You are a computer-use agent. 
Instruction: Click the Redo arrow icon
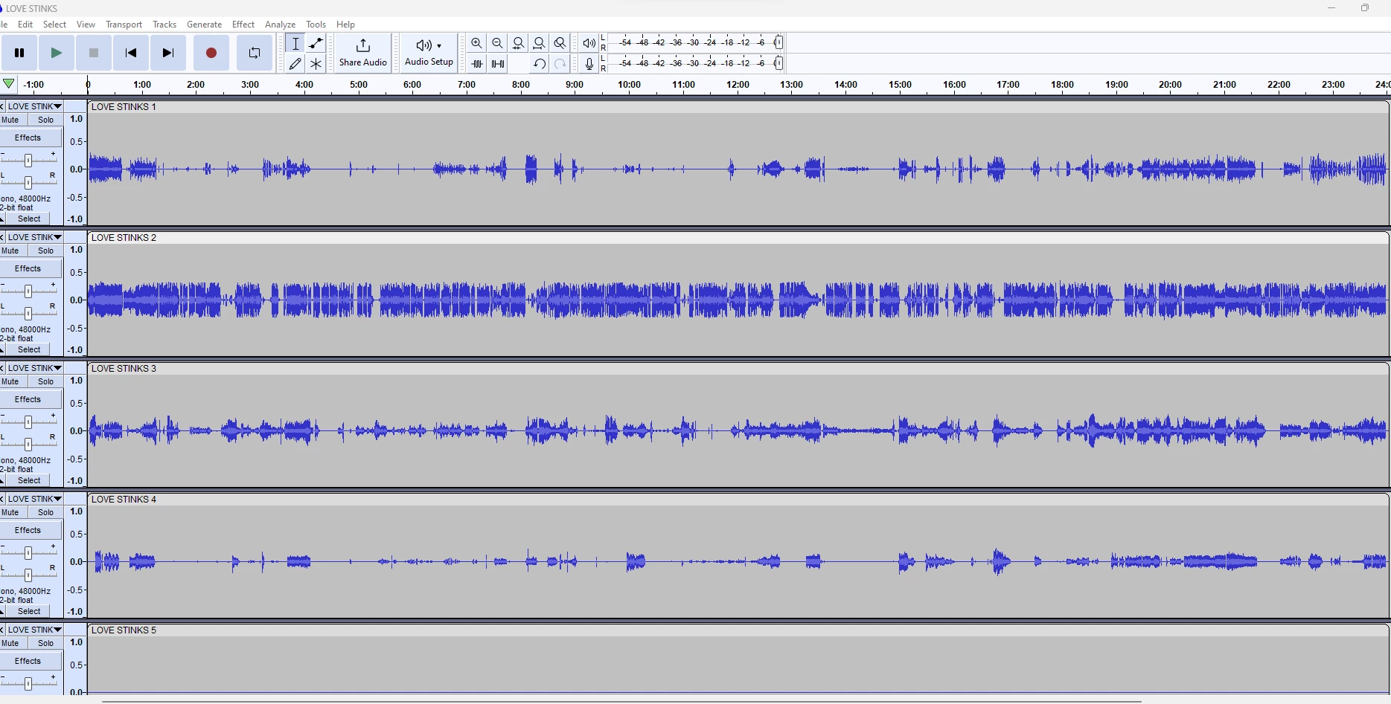560,64
